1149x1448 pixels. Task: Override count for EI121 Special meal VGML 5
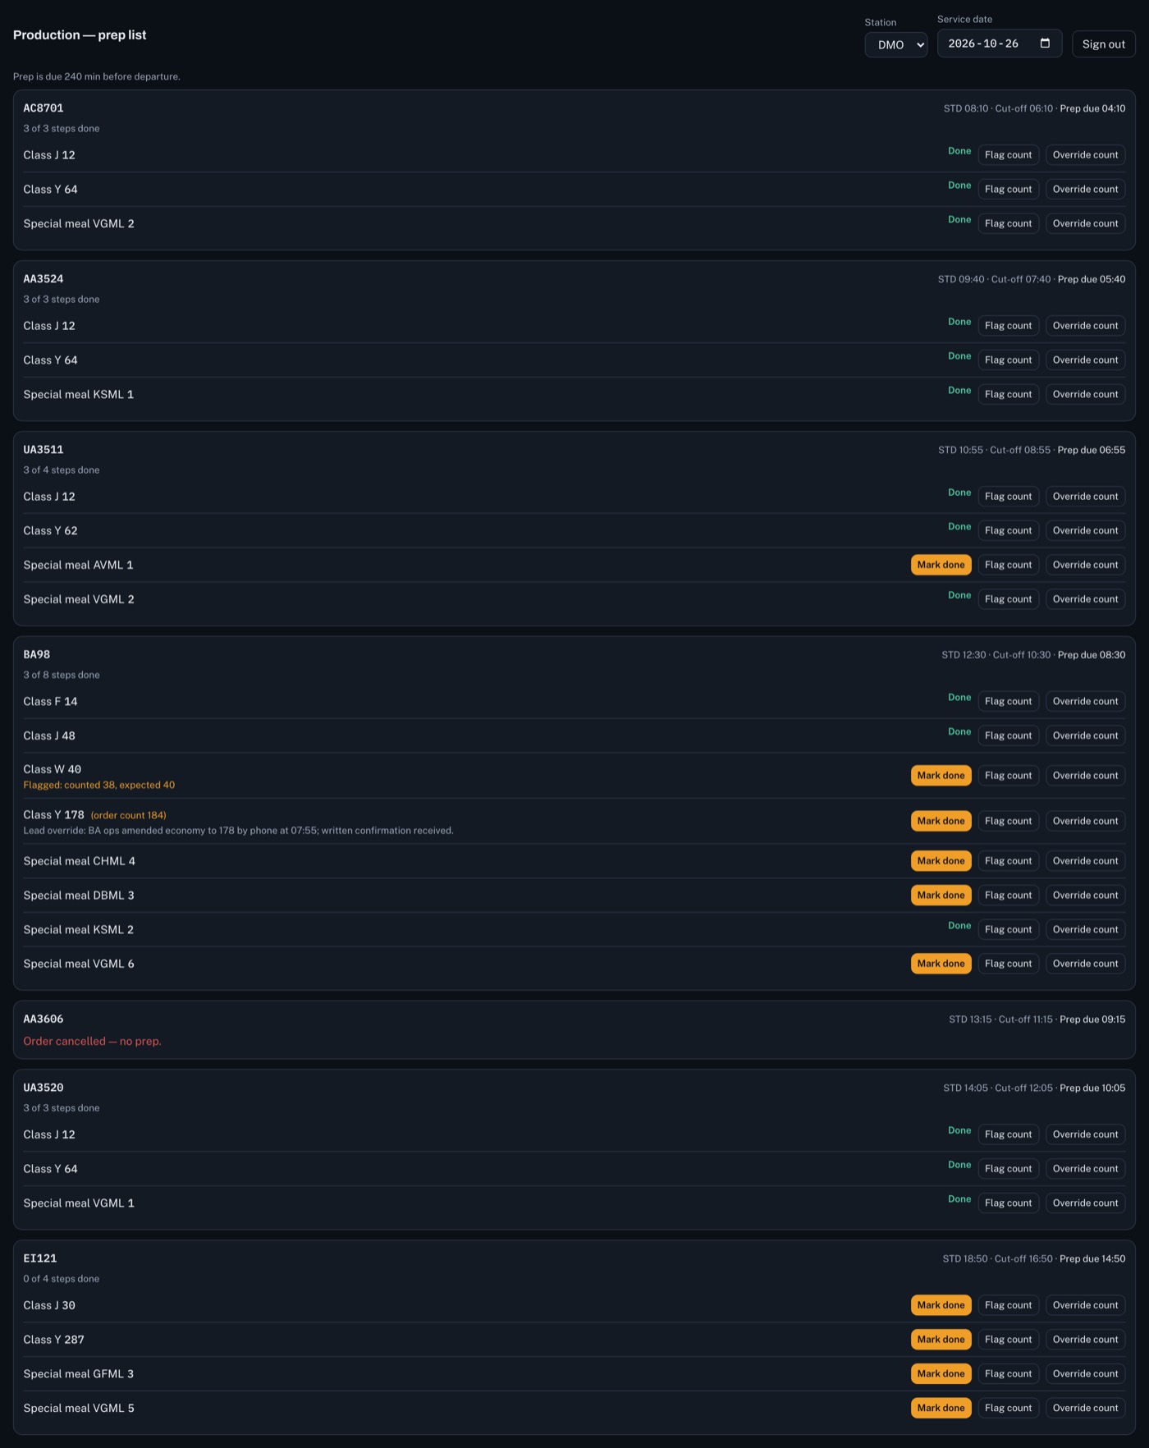[x=1086, y=1409]
